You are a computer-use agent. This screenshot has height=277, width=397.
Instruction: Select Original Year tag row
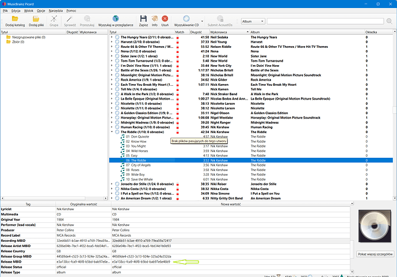pos(175,220)
